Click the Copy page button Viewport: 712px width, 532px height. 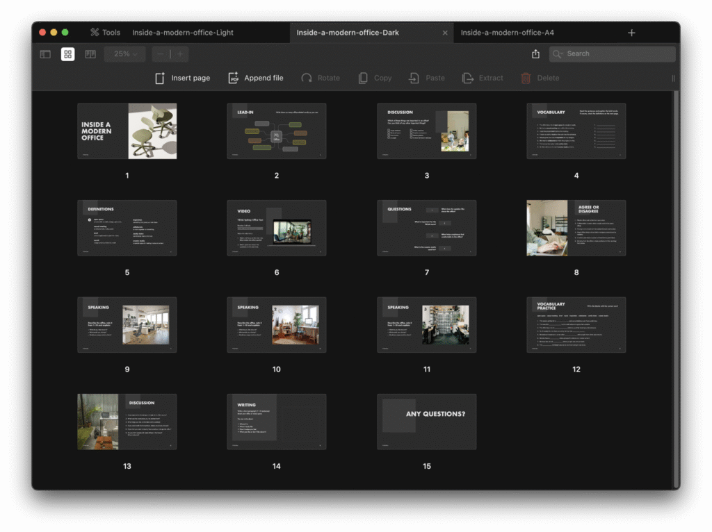(375, 78)
